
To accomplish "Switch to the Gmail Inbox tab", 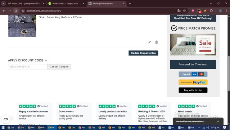I will [26, 4].
